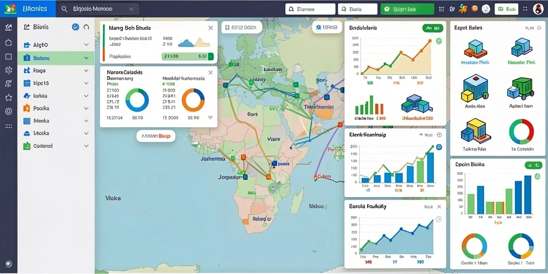548x274 pixels.
Task: Select the Uboka item in sidebar list
Action: coord(56,133)
